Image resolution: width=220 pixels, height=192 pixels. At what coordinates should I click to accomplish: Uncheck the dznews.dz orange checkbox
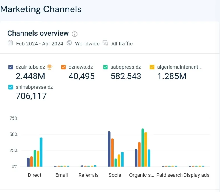63,67
